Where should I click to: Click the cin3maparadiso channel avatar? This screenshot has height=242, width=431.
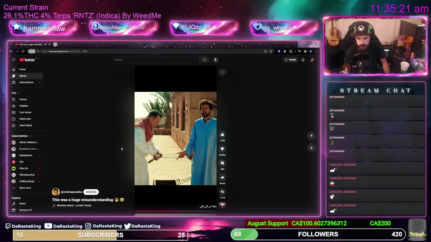click(x=56, y=192)
